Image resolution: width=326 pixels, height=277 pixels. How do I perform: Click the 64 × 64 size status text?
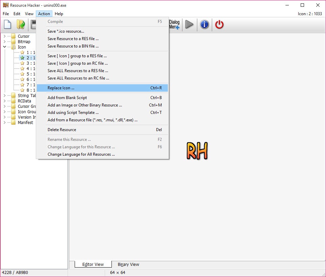click(118, 272)
